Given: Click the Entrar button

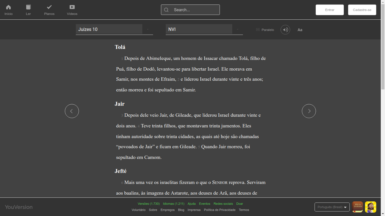Looking at the screenshot, I should pyautogui.click(x=329, y=10).
